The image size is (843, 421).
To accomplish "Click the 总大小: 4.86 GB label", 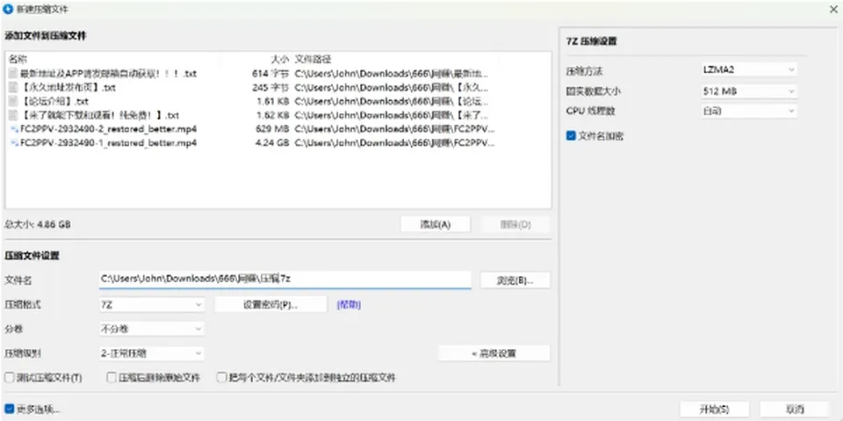I will [x=38, y=224].
